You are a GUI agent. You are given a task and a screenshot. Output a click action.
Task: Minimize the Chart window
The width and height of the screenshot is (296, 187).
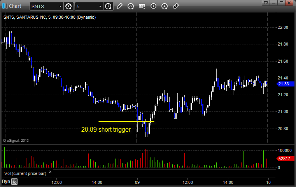point(274,3)
